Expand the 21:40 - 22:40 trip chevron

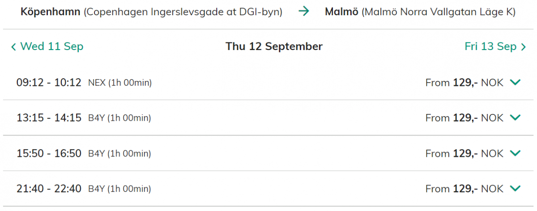click(516, 189)
